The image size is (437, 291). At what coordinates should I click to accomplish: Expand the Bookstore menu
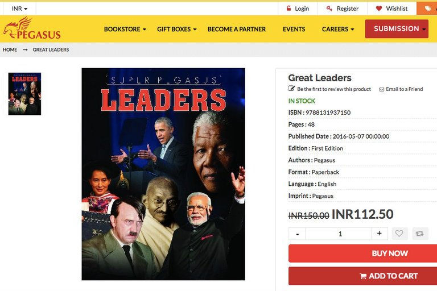pyautogui.click(x=125, y=29)
